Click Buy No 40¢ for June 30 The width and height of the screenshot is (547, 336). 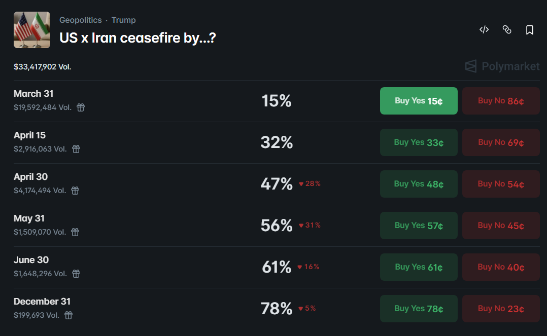(x=501, y=267)
